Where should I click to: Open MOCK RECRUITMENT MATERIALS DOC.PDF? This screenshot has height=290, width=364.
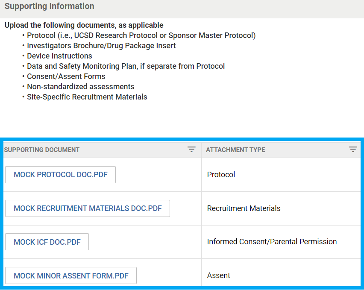tap(88, 208)
